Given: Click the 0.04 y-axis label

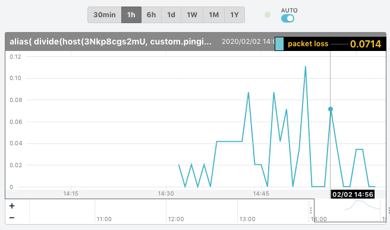Looking at the screenshot, I should point(15,143).
